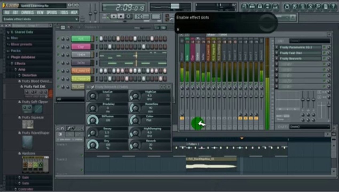The height and width of the screenshot is (192, 339).
Task: Open the VIEW menu
Action: coord(40,13)
